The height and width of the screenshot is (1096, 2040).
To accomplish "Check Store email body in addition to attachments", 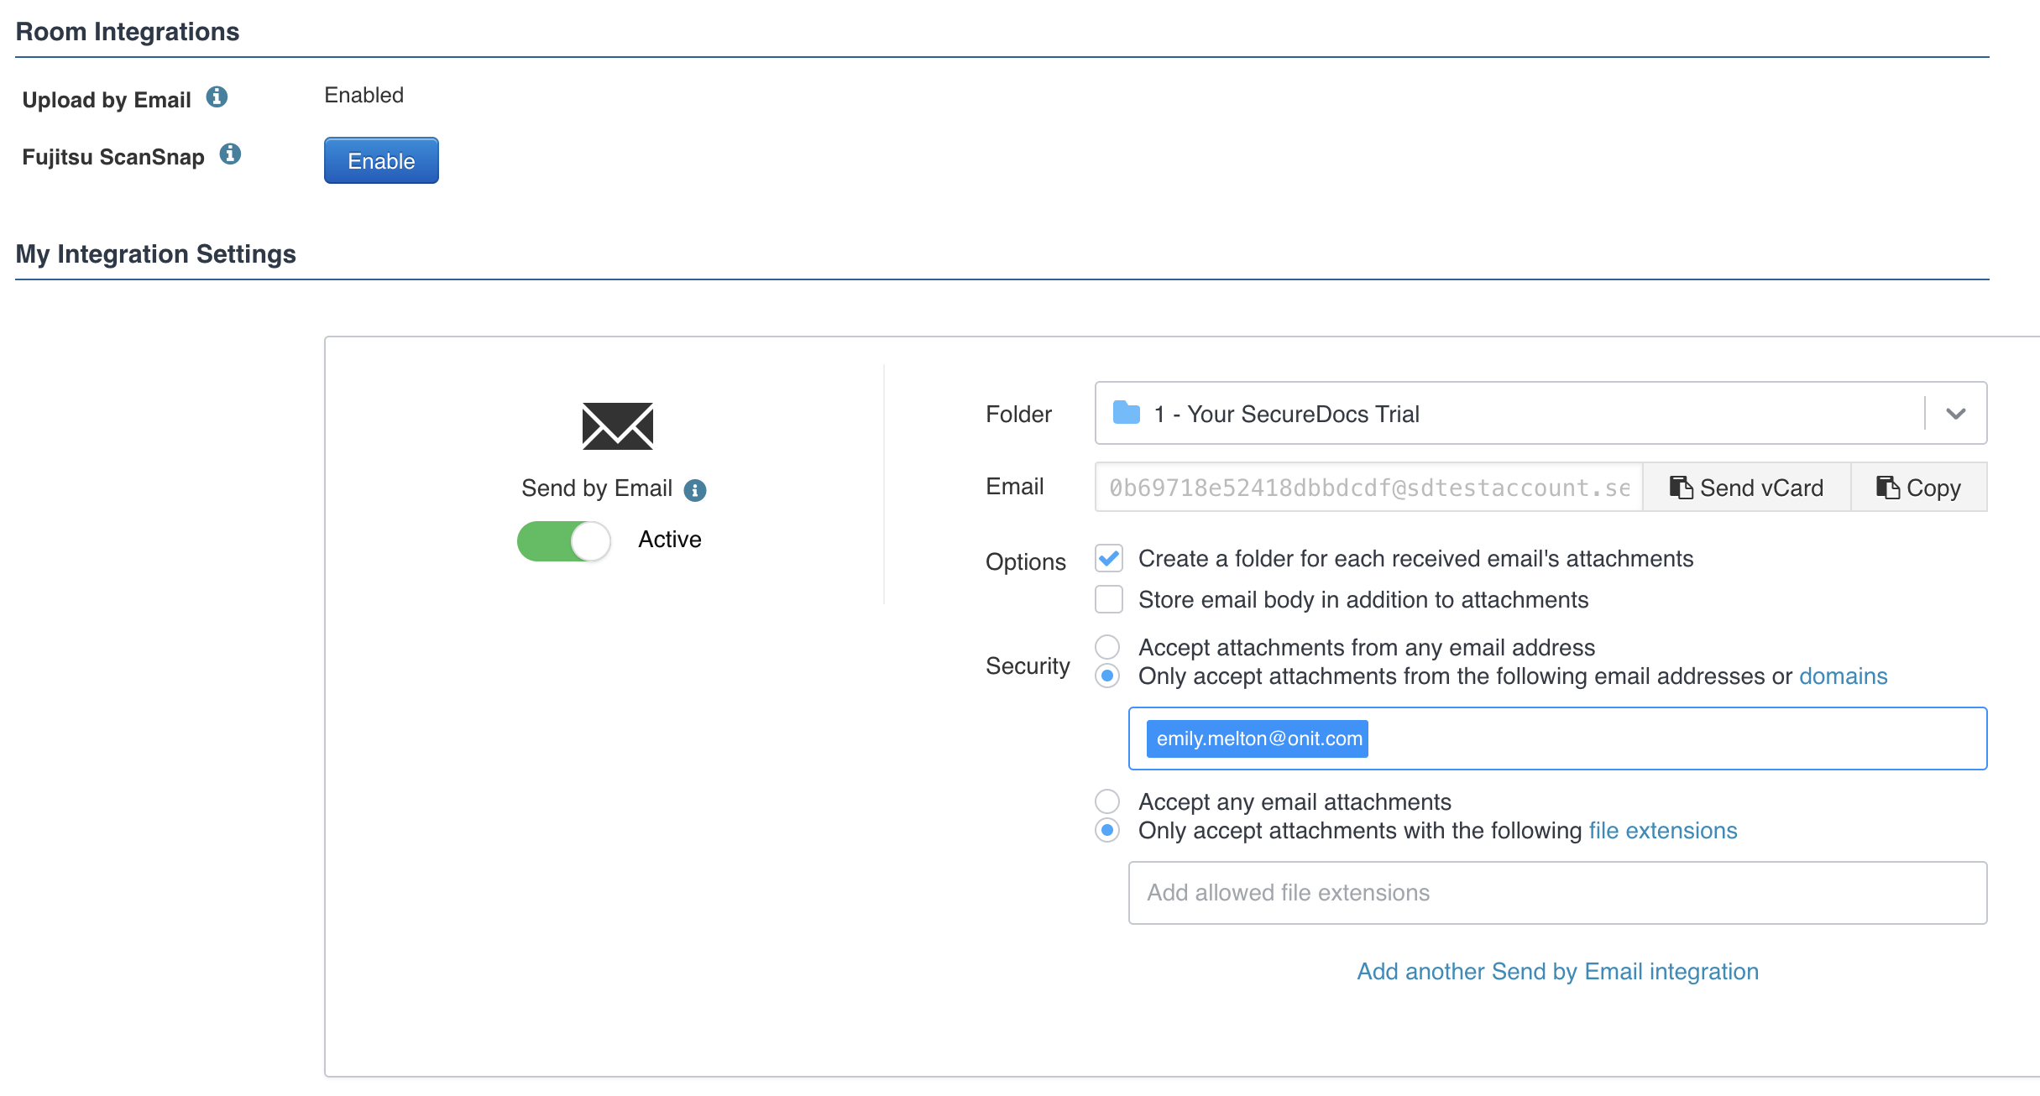I will (1109, 599).
